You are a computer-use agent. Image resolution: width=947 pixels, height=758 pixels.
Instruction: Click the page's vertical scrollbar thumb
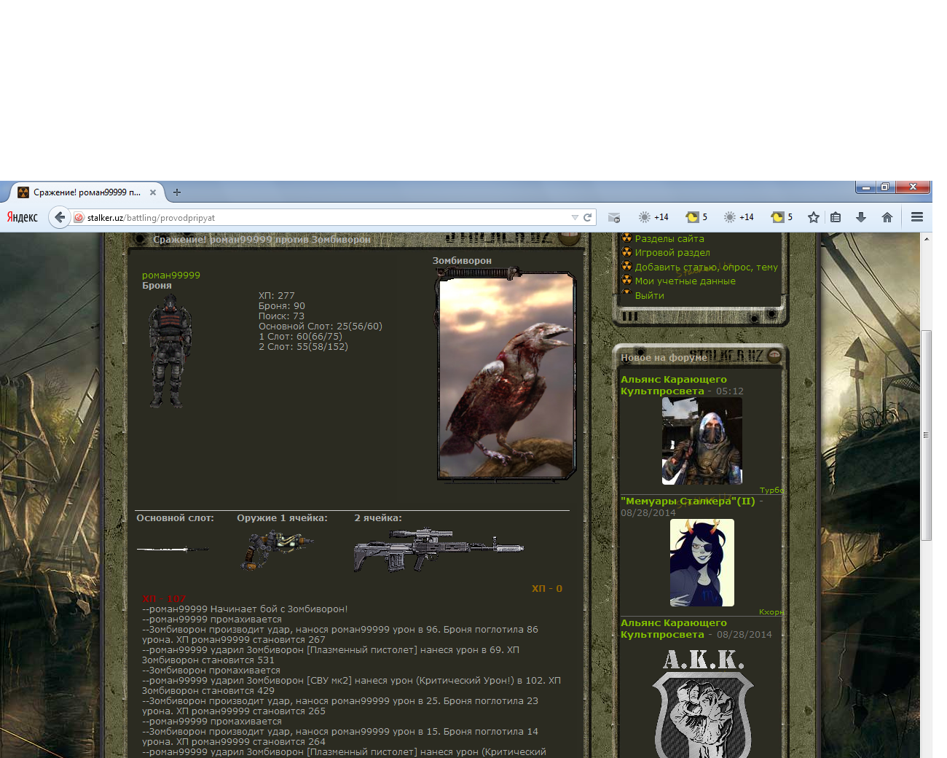tap(926, 435)
